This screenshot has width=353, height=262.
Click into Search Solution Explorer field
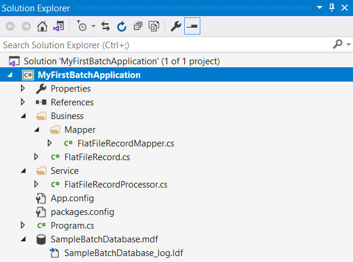pos(166,45)
